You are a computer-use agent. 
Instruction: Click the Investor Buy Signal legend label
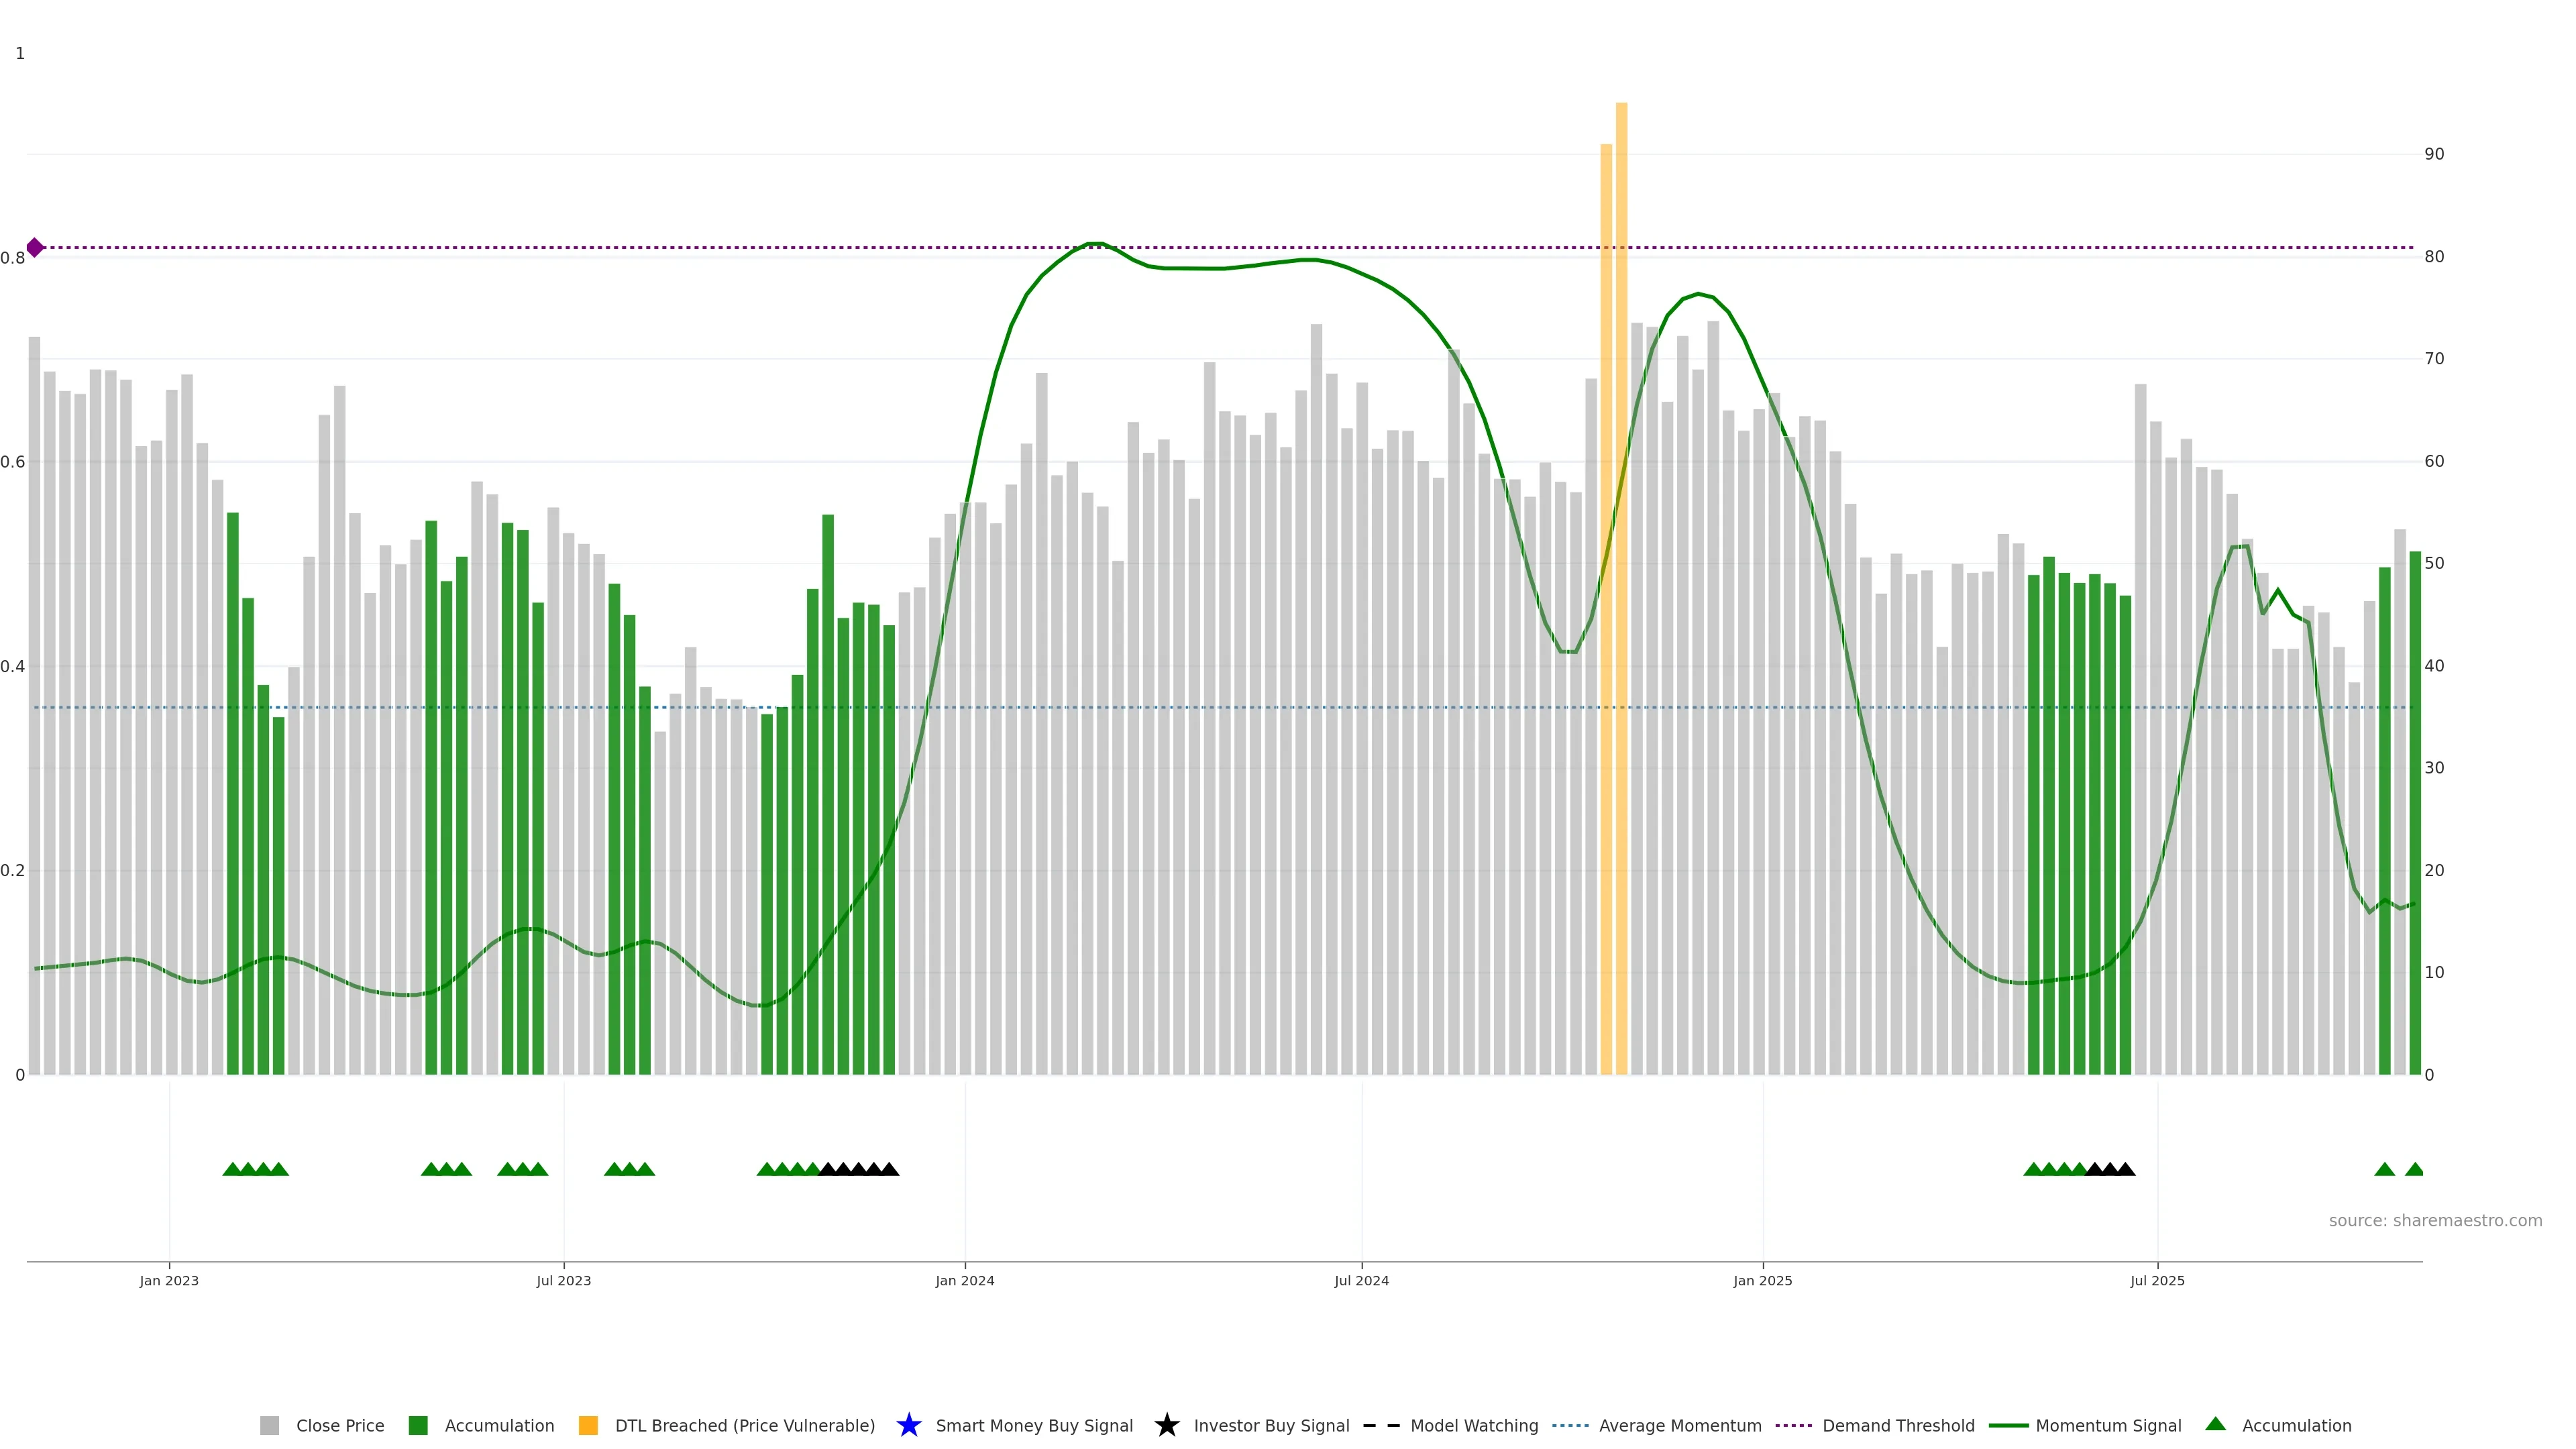click(x=1271, y=1425)
